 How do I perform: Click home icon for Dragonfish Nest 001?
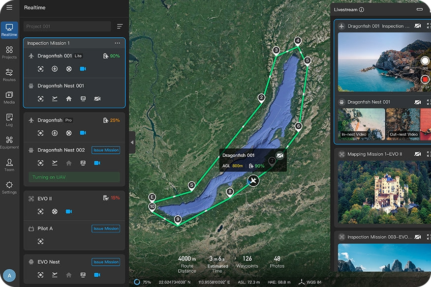(69, 99)
